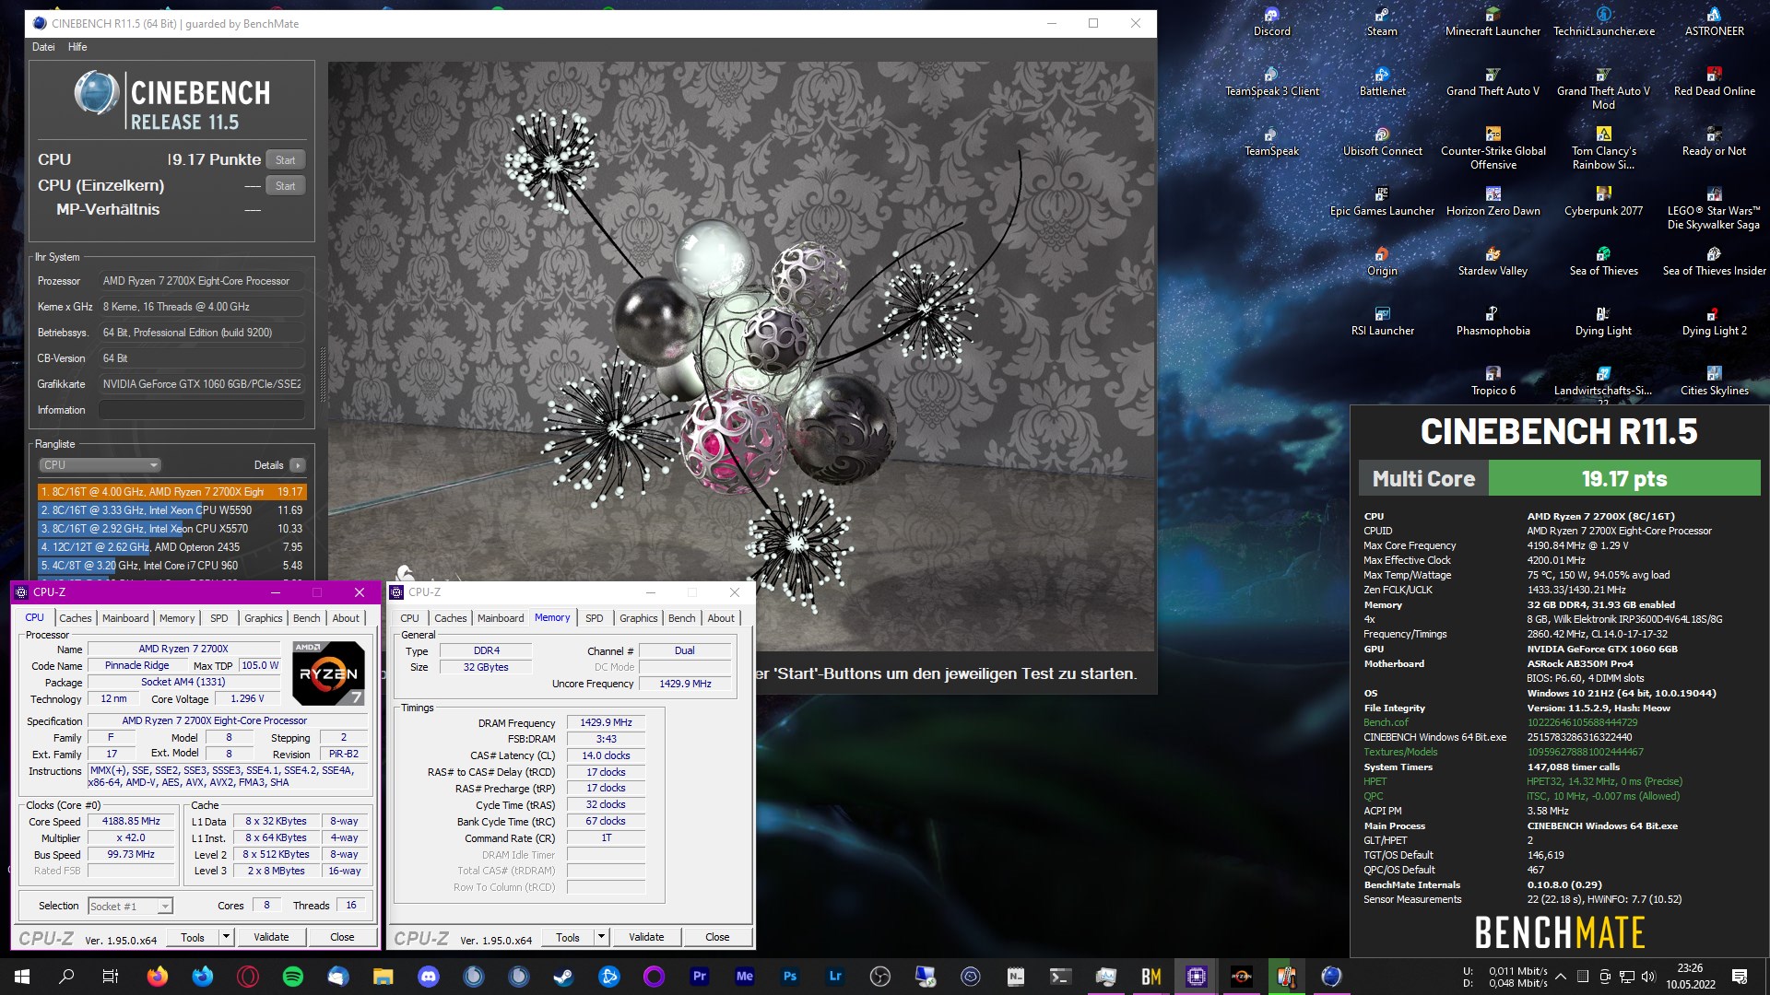The width and height of the screenshot is (1770, 995).
Task: Click the OBS Studio taskbar icon
Action: point(880,977)
